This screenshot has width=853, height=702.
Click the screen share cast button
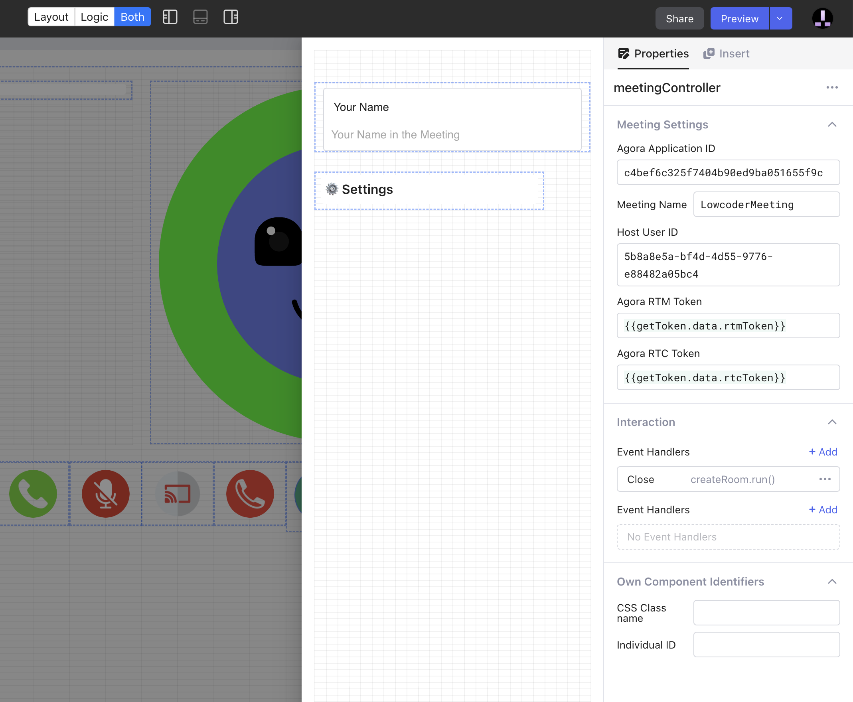(x=178, y=493)
